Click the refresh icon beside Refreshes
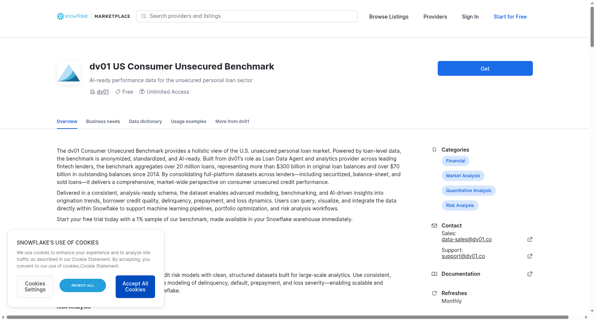Screen dimensions: 595x320 (434, 293)
